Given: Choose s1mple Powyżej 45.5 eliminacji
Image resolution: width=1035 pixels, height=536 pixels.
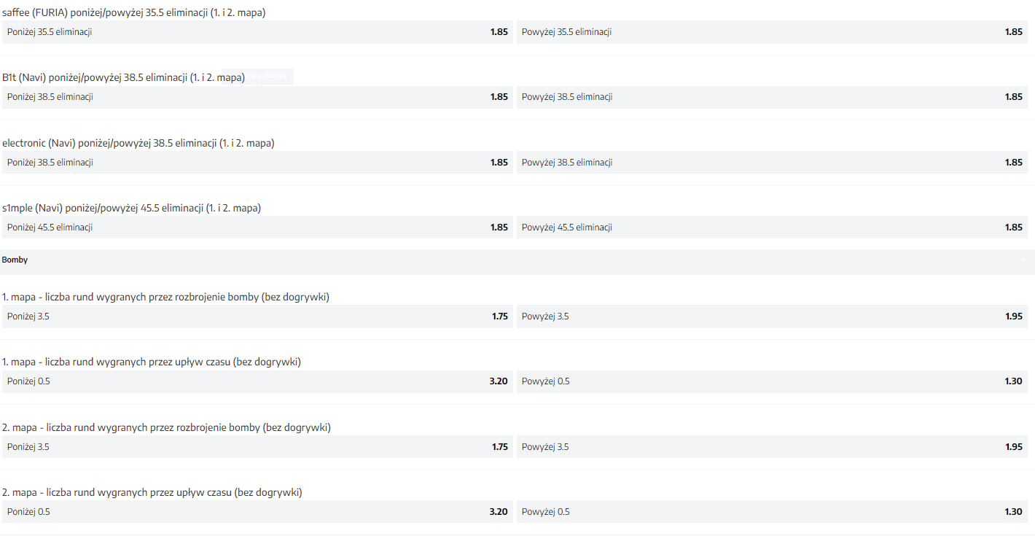Looking at the screenshot, I should [772, 228].
